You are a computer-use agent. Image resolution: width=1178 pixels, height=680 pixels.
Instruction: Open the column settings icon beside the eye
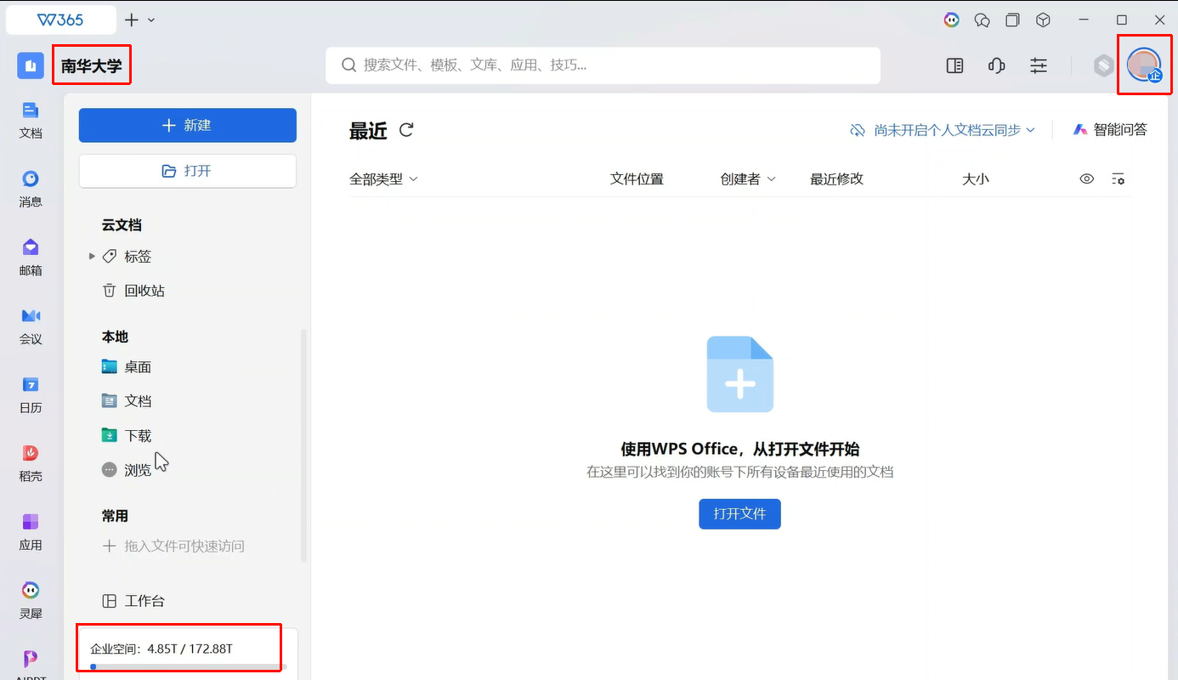coord(1119,178)
